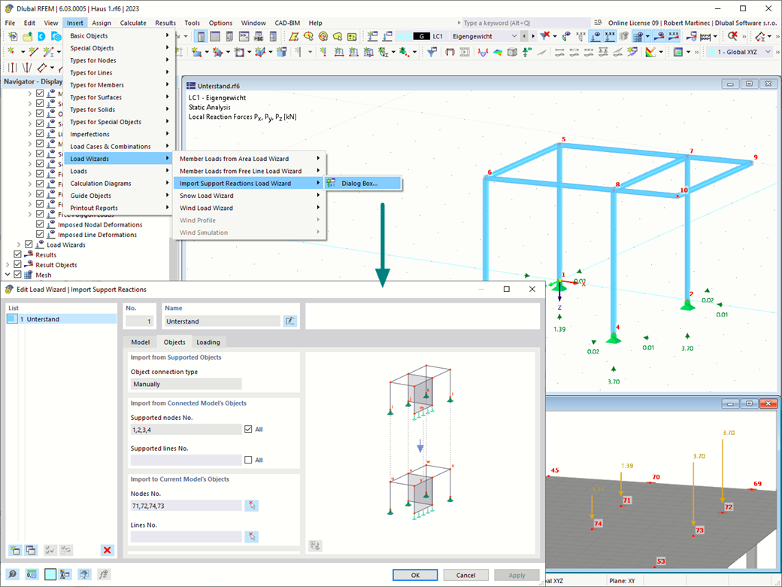Click the cyan color box in dialog footer
This screenshot has width=782, height=587.
coord(50,574)
